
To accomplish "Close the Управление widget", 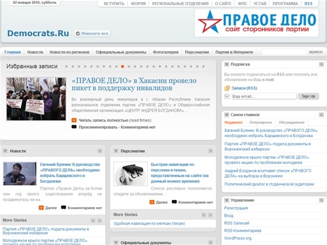I will click(x=321, y=201).
